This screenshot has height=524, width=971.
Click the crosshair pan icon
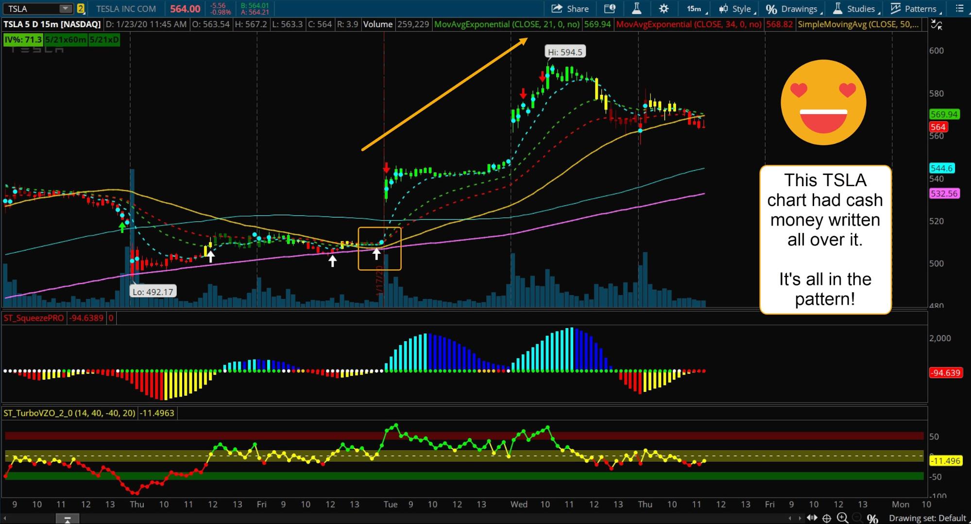(x=826, y=518)
